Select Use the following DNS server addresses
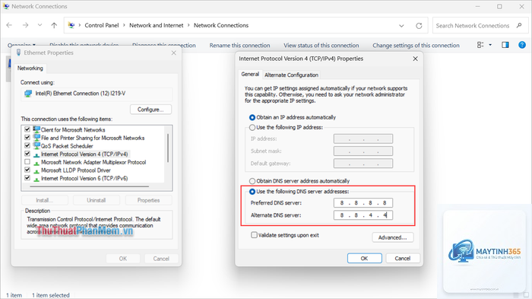 point(252,192)
